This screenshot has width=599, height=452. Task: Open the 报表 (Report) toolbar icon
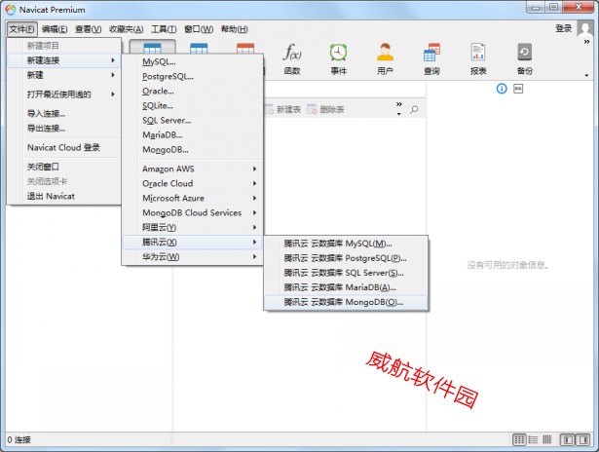click(478, 57)
